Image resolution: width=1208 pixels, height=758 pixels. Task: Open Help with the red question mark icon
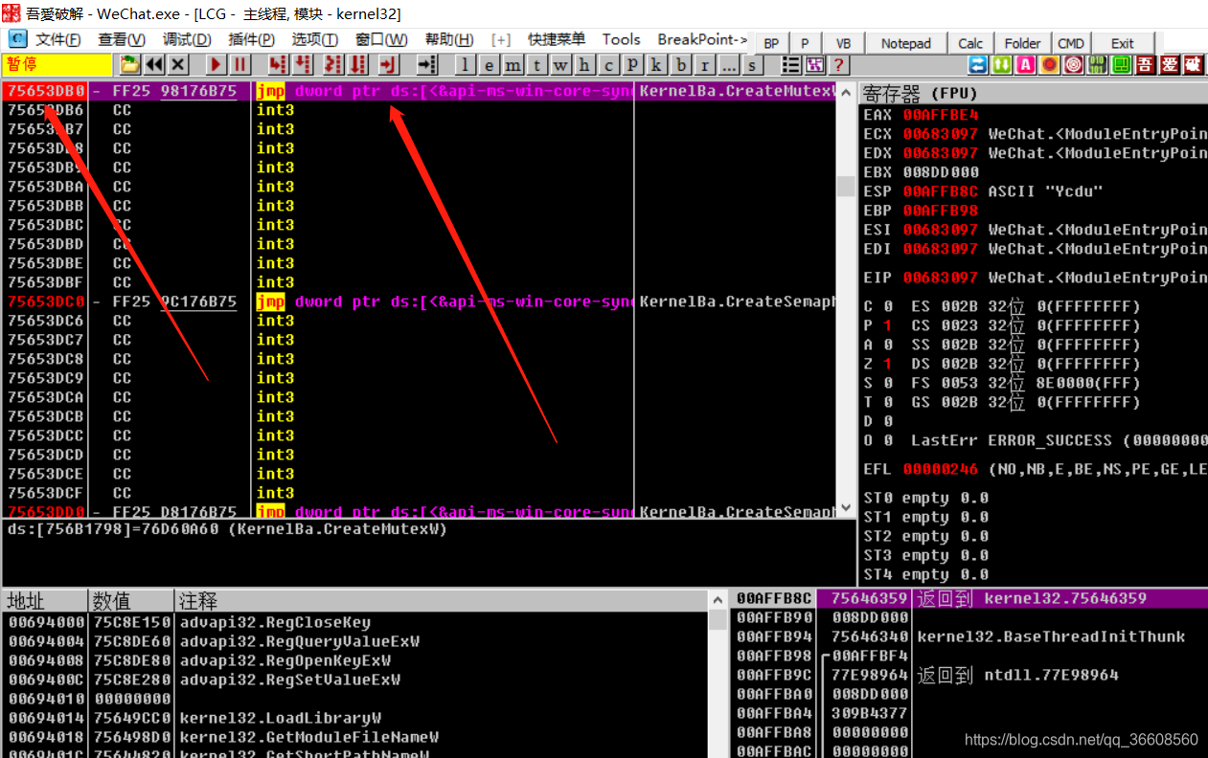point(839,65)
